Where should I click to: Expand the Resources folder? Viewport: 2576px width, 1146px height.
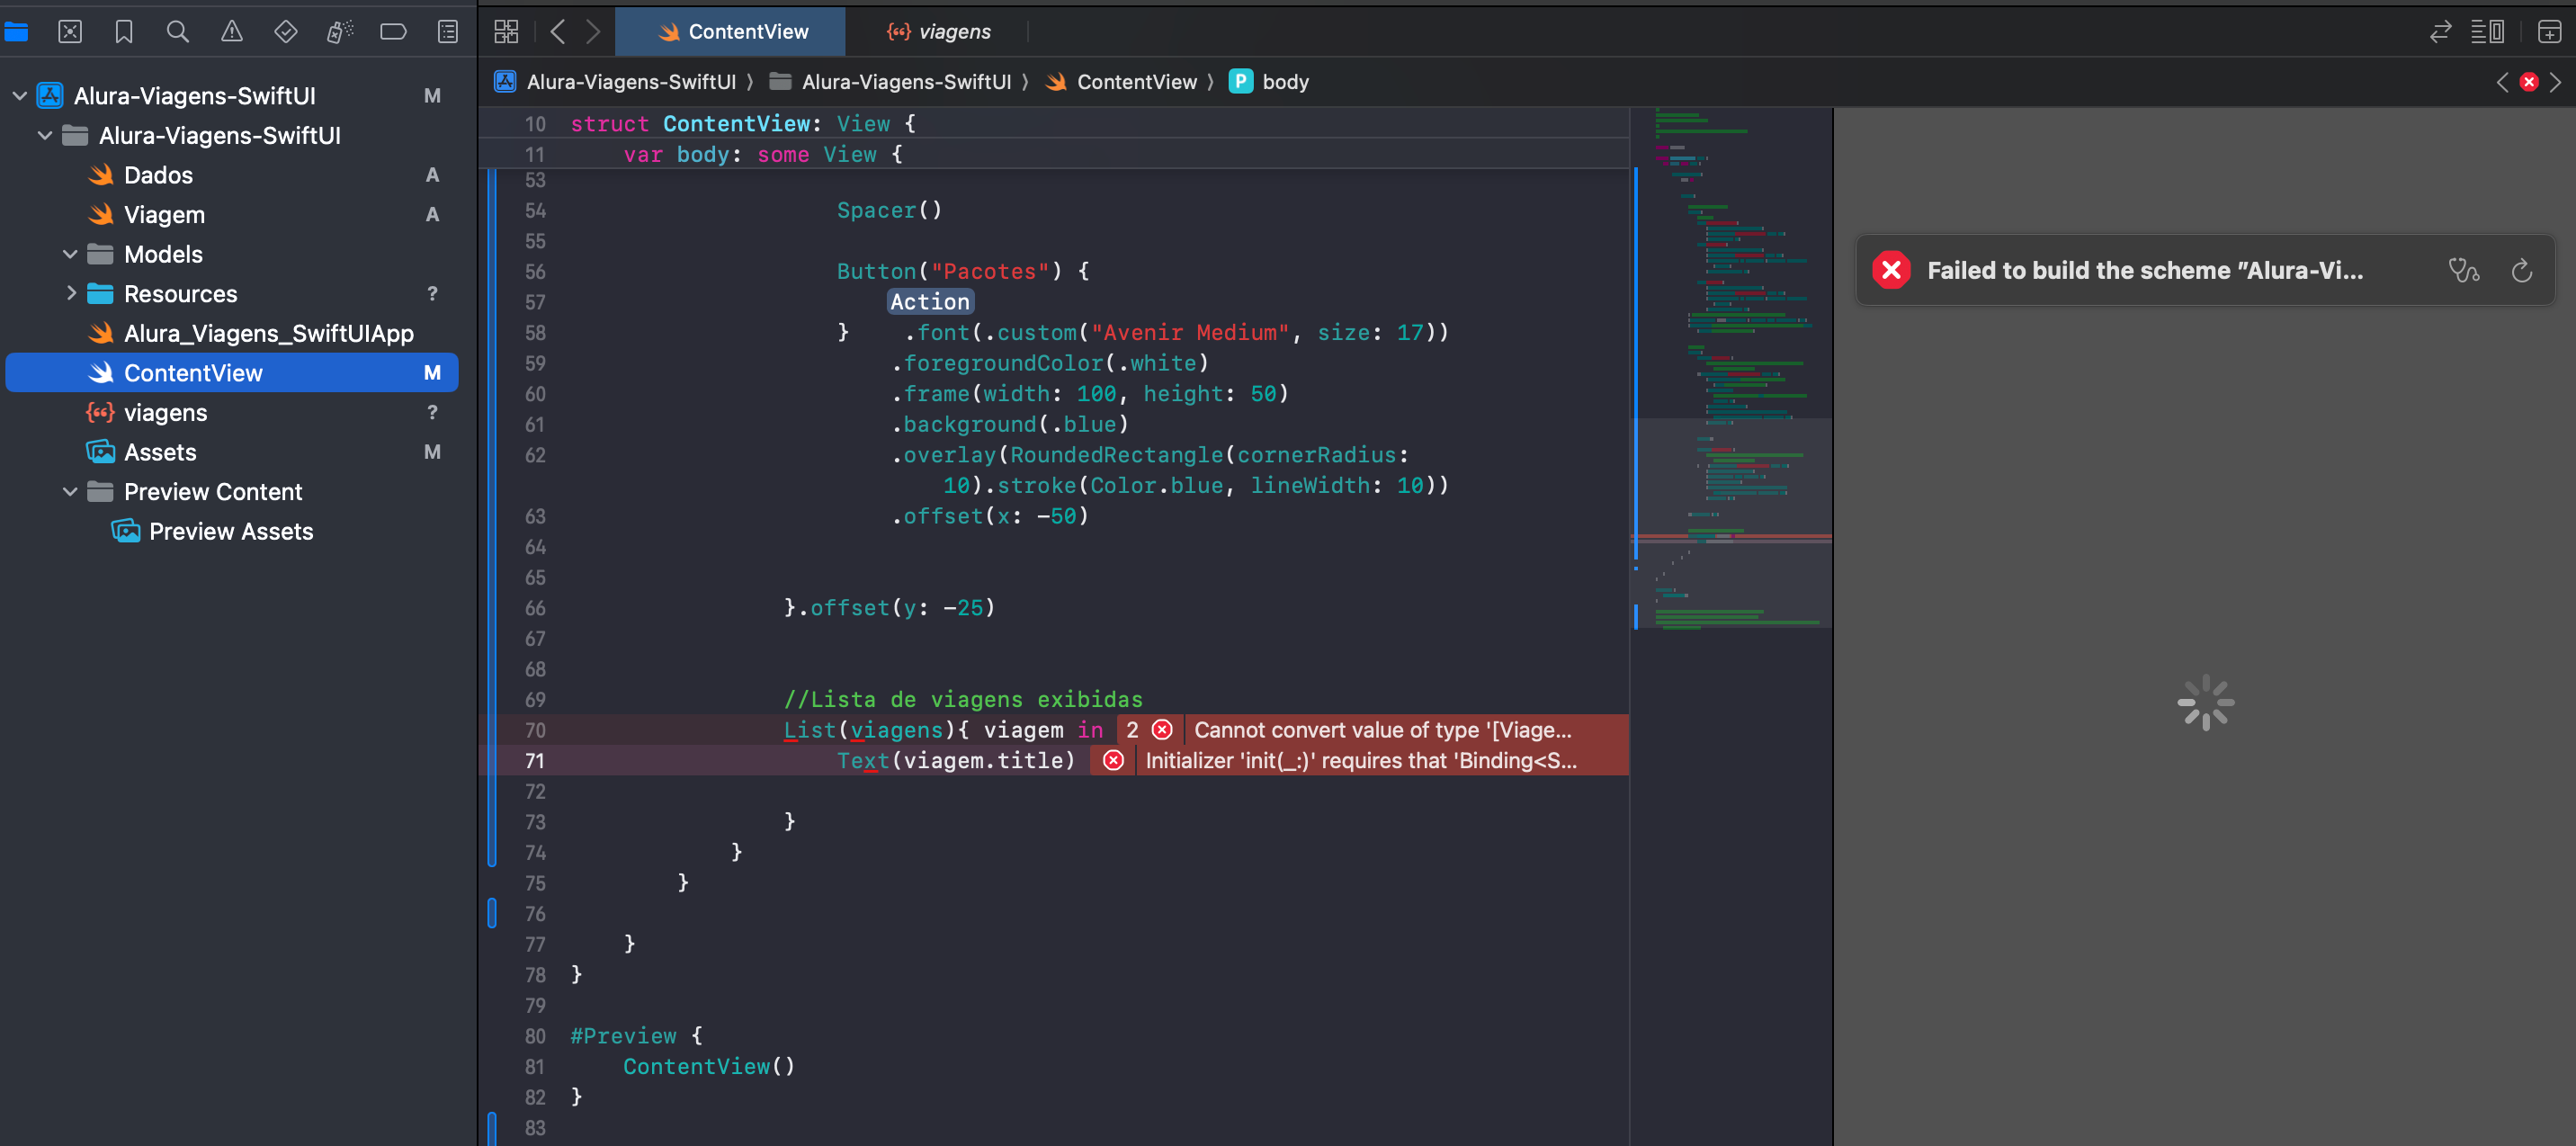[x=70, y=294]
